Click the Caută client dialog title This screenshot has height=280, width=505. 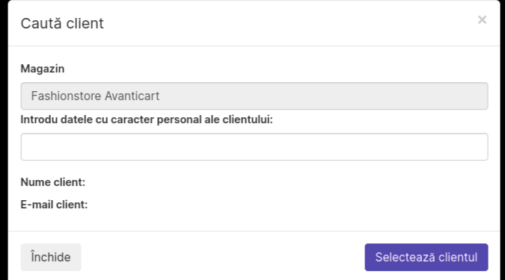pos(62,23)
